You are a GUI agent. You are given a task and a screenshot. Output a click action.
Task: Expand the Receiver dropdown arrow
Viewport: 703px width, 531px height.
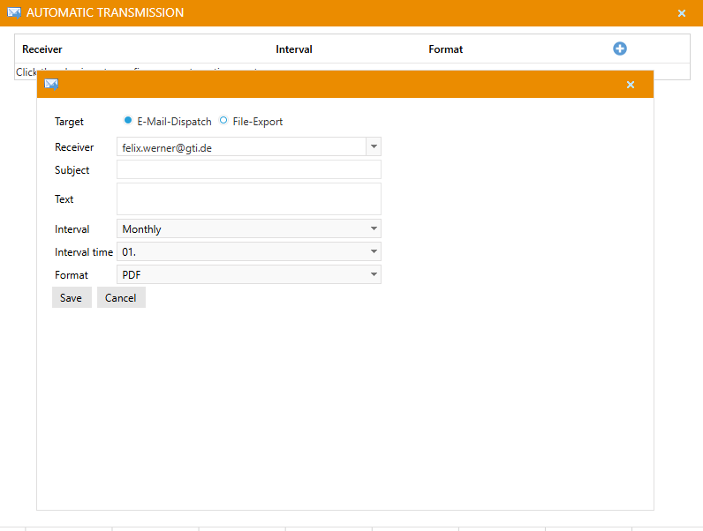tap(374, 147)
